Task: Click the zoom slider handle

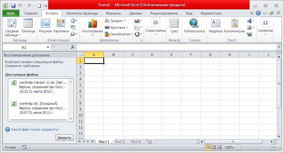Action: (x=256, y=147)
